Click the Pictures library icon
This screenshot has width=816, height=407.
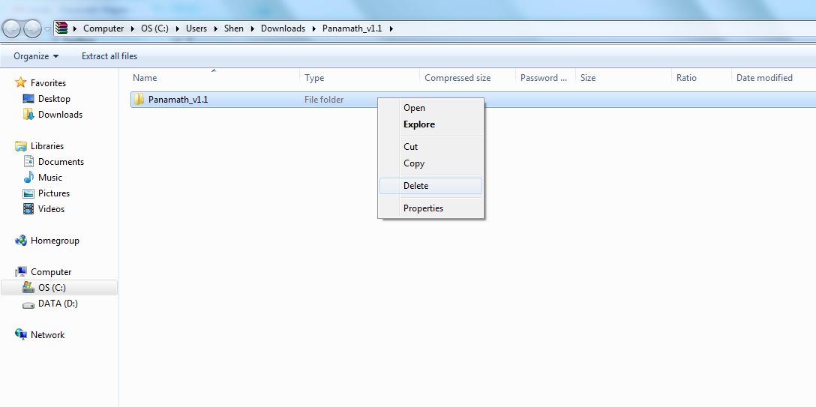coord(28,193)
